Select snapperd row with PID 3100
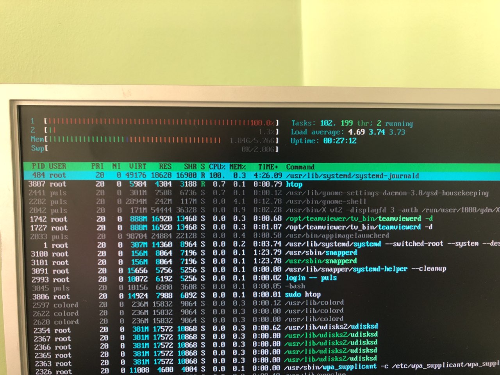The width and height of the screenshot is (500, 375). (262, 253)
